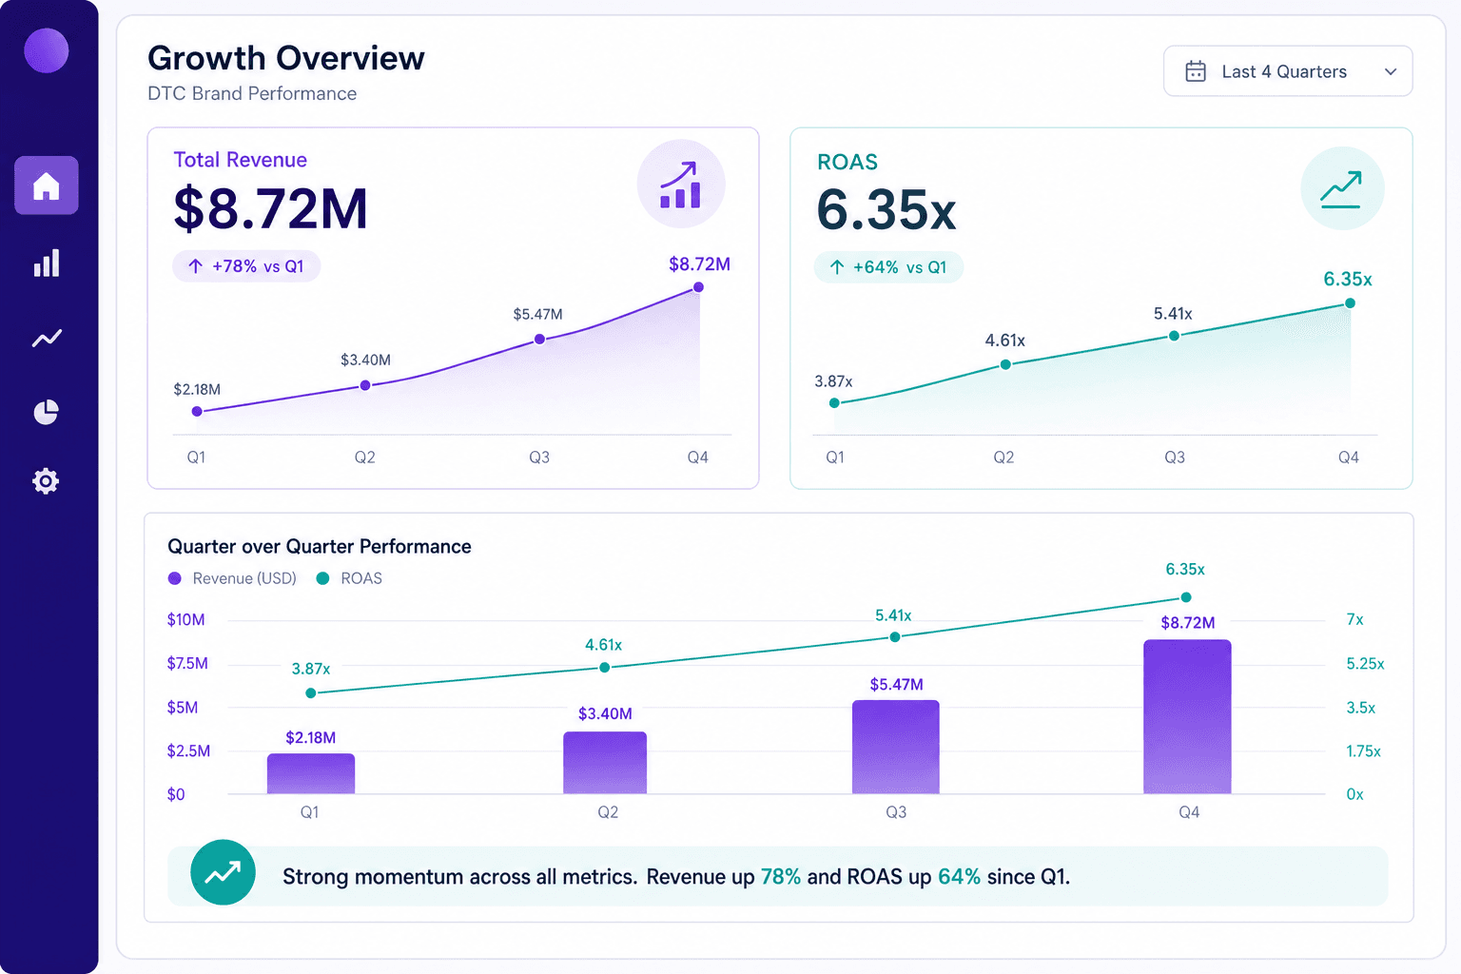Expand the Last 4 Quarters dropdown
The width and height of the screenshot is (1461, 974).
(1288, 71)
